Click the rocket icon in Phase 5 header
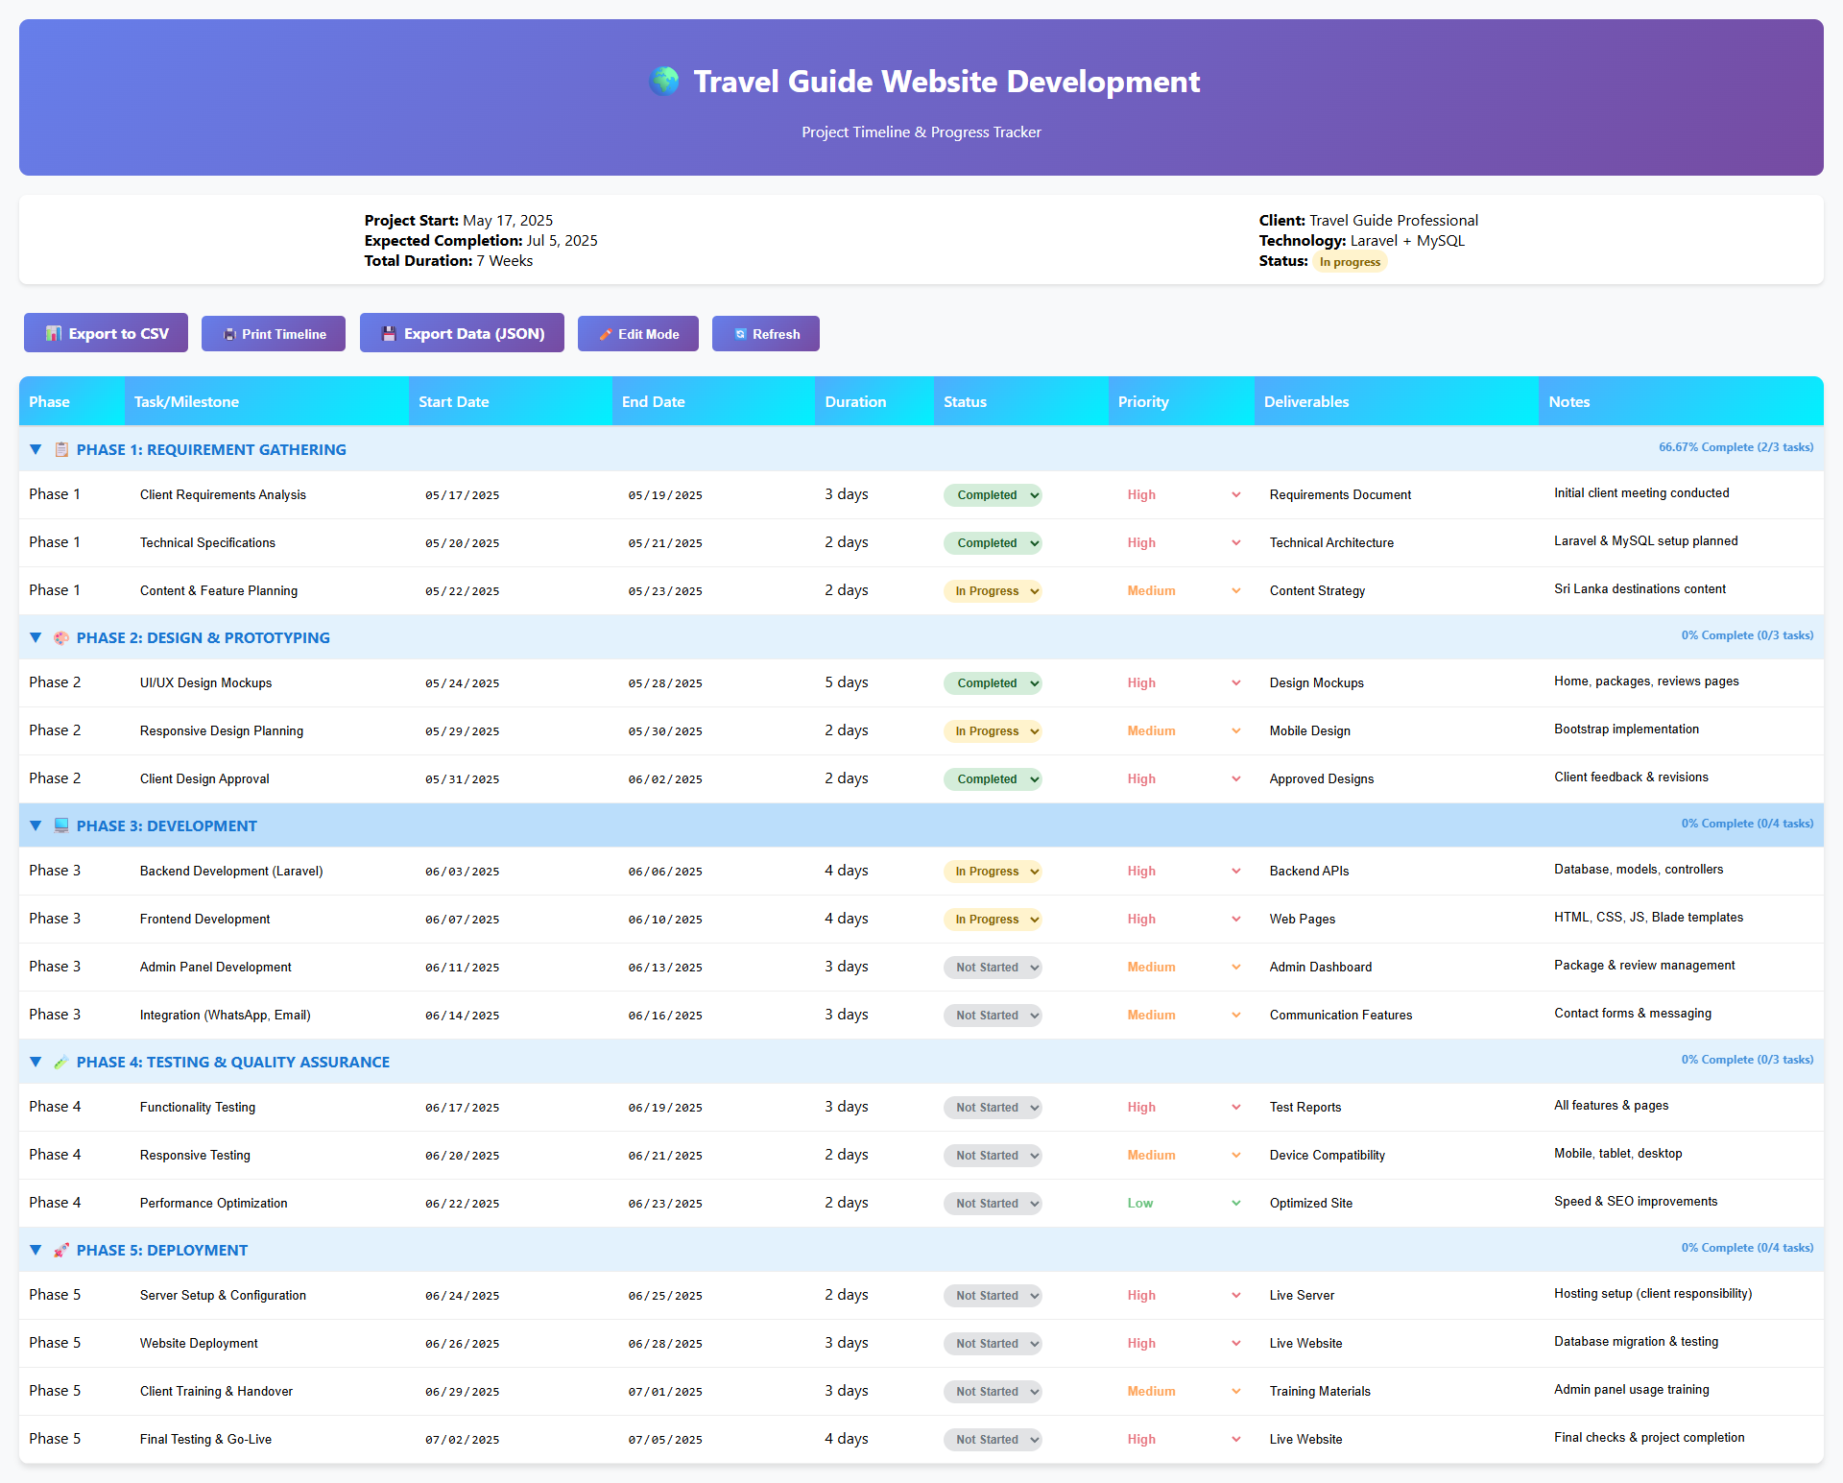The width and height of the screenshot is (1843, 1483). point(61,1250)
